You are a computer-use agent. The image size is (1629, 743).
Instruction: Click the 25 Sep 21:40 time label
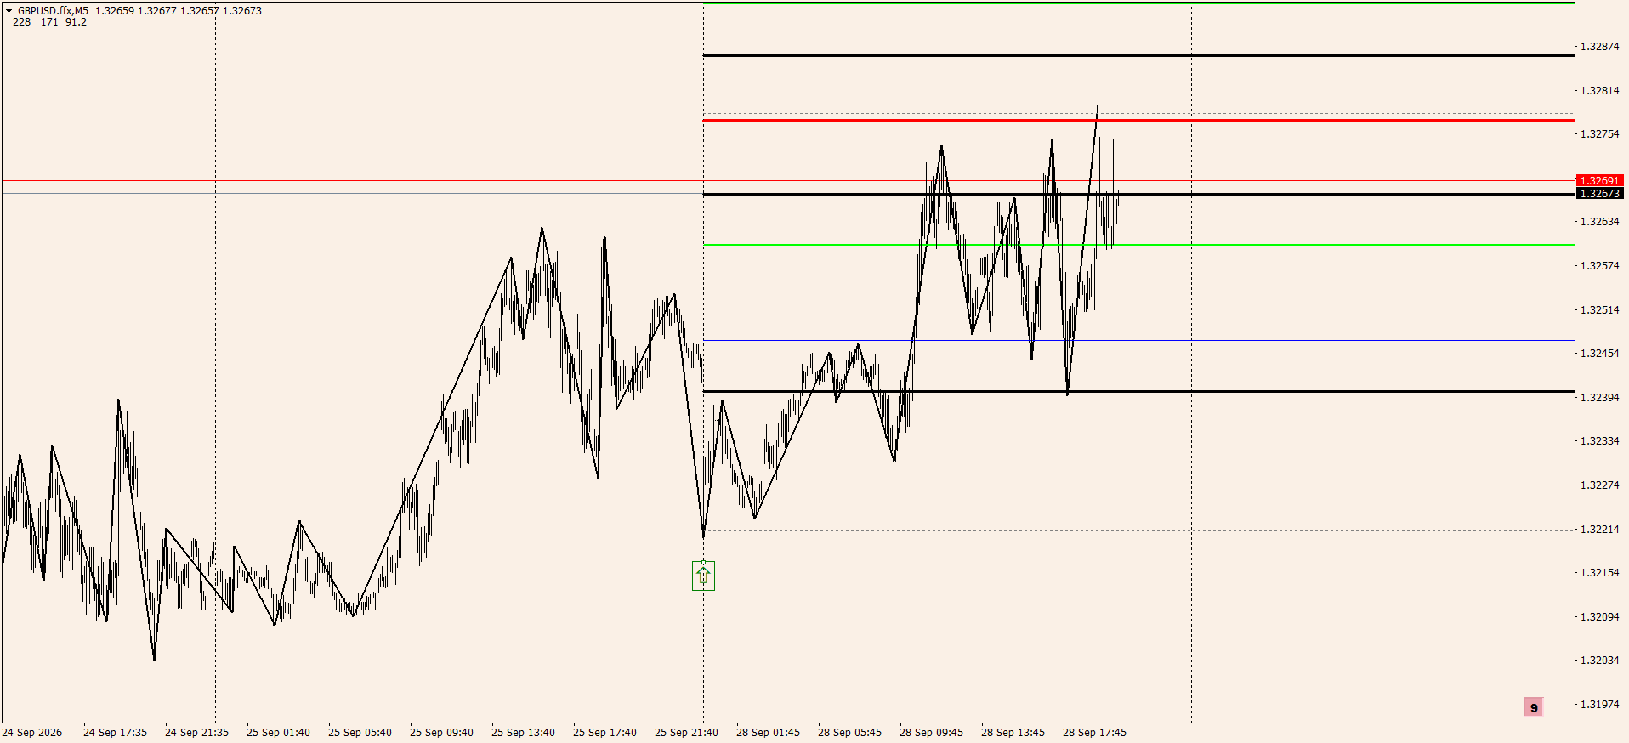click(x=686, y=732)
